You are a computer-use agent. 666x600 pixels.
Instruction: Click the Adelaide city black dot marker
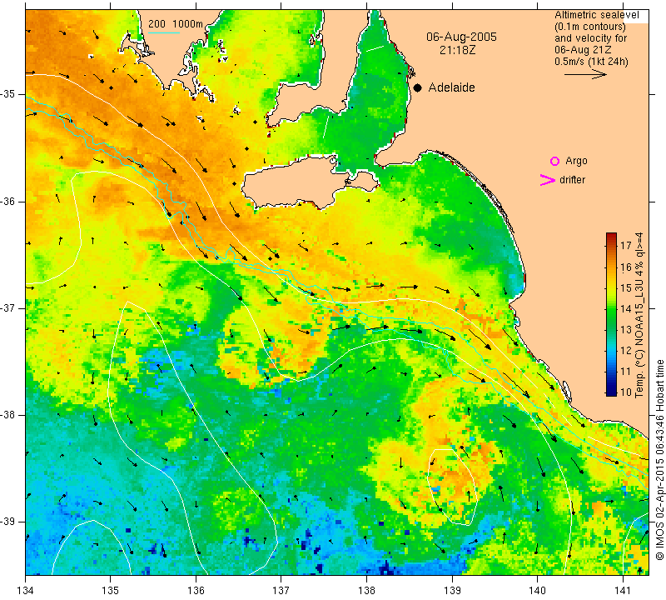pos(418,88)
